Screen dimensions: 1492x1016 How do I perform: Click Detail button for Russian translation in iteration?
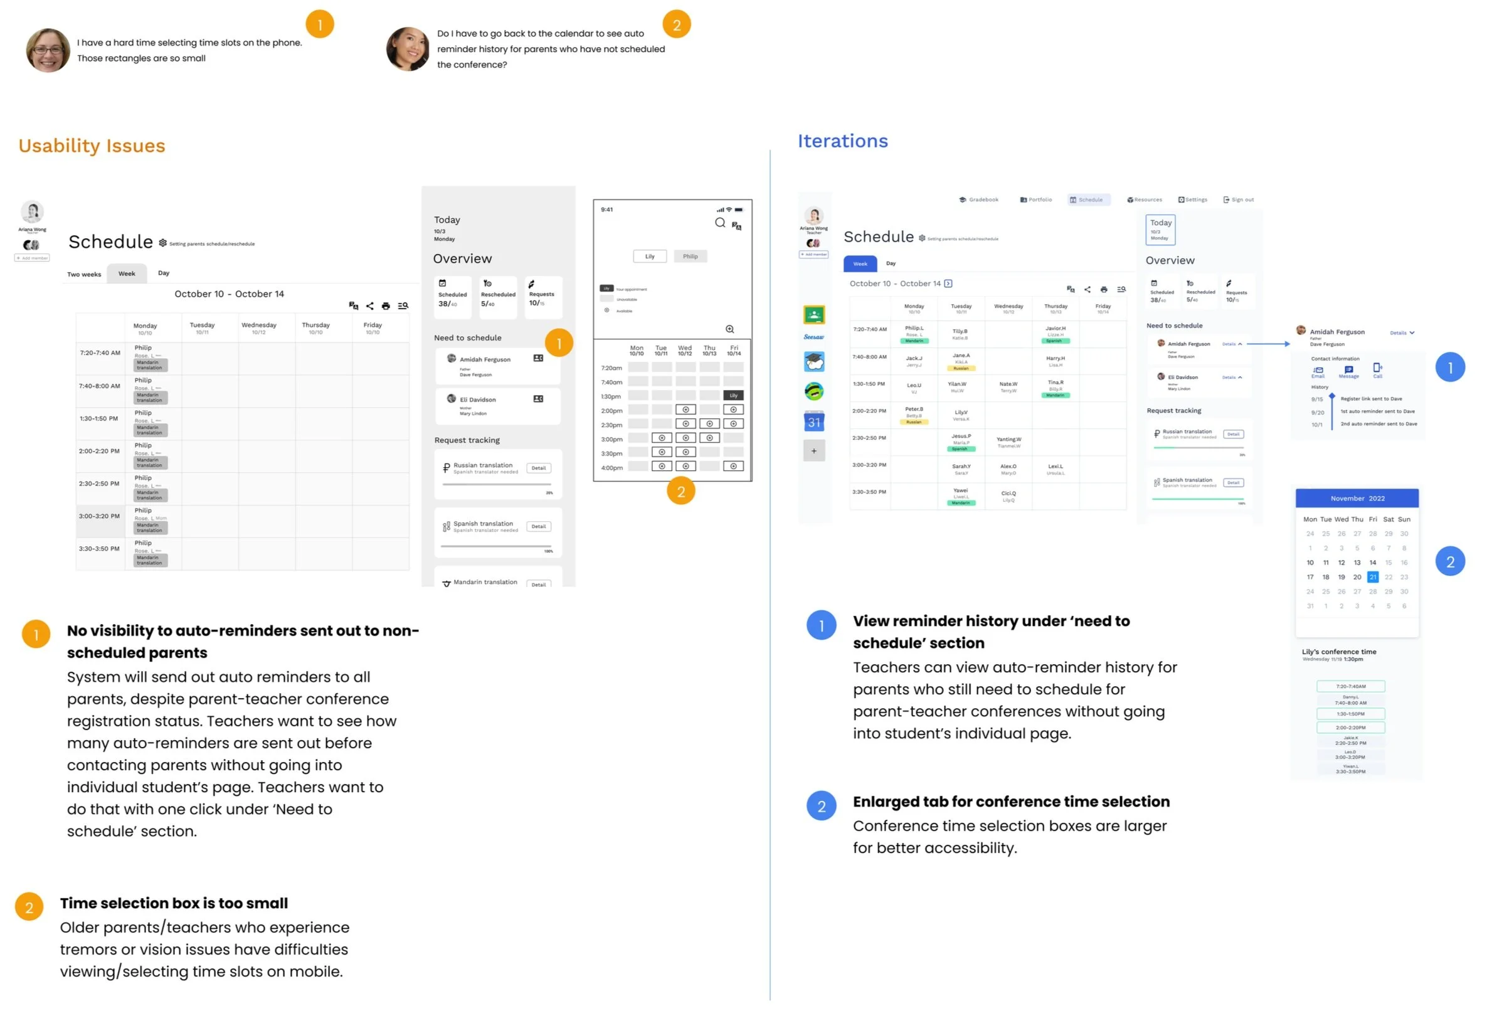1232,435
